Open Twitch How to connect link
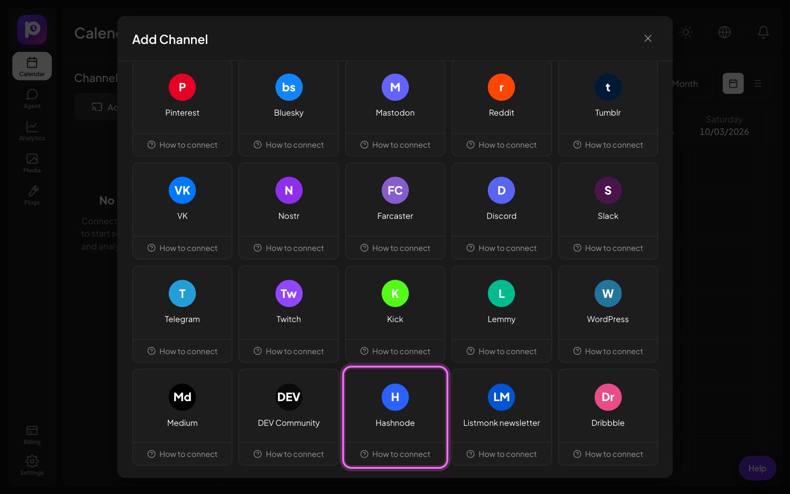Viewport: 790px width, 494px height. (x=289, y=351)
